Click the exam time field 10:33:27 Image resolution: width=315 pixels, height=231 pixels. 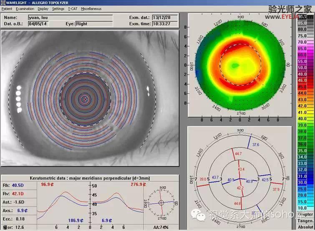click(165, 24)
